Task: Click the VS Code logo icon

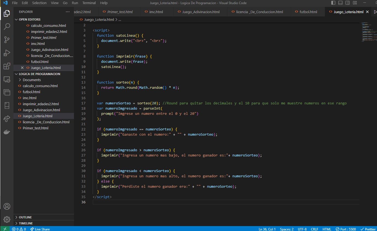Action: [x=5, y=3]
